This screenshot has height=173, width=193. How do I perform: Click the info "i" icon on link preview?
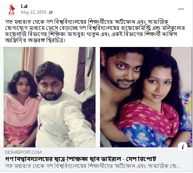click(x=182, y=147)
